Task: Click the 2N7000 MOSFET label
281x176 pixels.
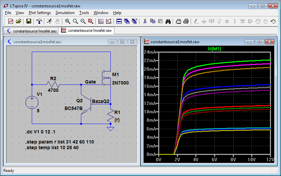Action: (x=120, y=83)
